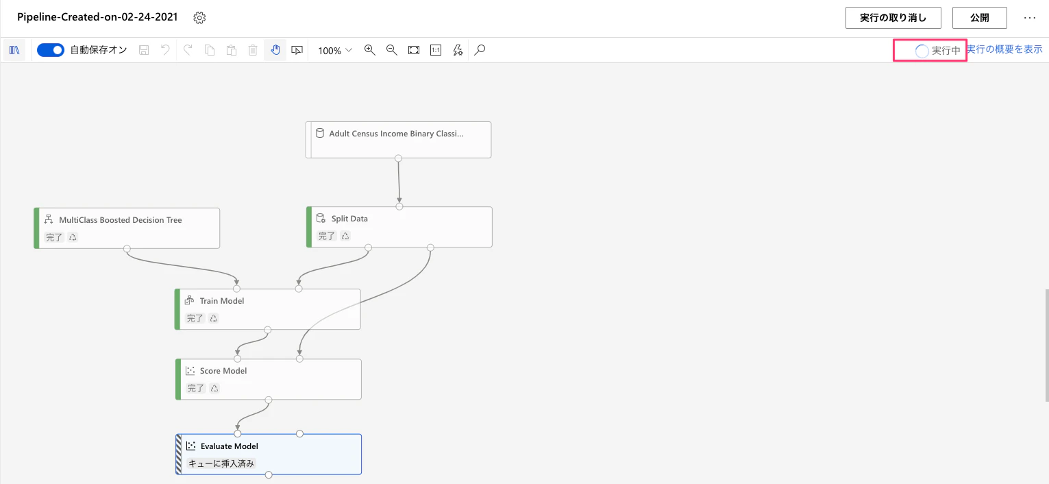Click the recycle icon on Score Model
Screen dimensions: 1049x484
(214, 388)
